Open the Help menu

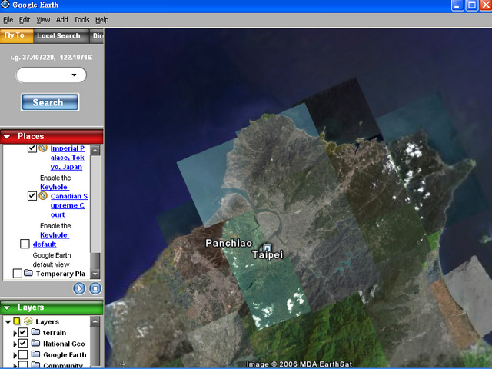[102, 20]
